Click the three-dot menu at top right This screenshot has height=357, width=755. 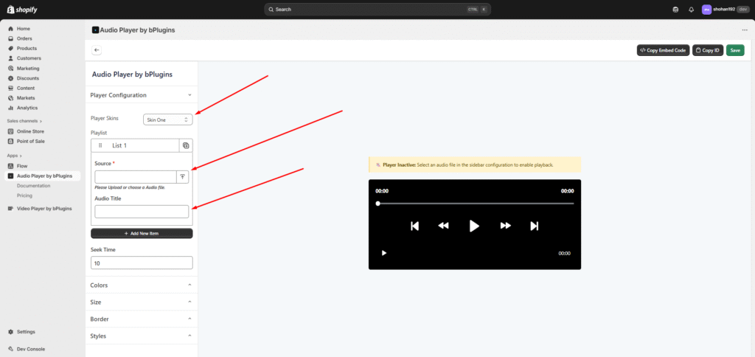[x=745, y=30]
